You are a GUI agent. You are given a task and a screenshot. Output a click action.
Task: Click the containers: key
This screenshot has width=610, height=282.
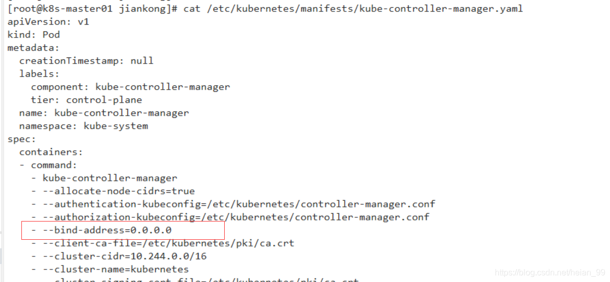coord(51,152)
